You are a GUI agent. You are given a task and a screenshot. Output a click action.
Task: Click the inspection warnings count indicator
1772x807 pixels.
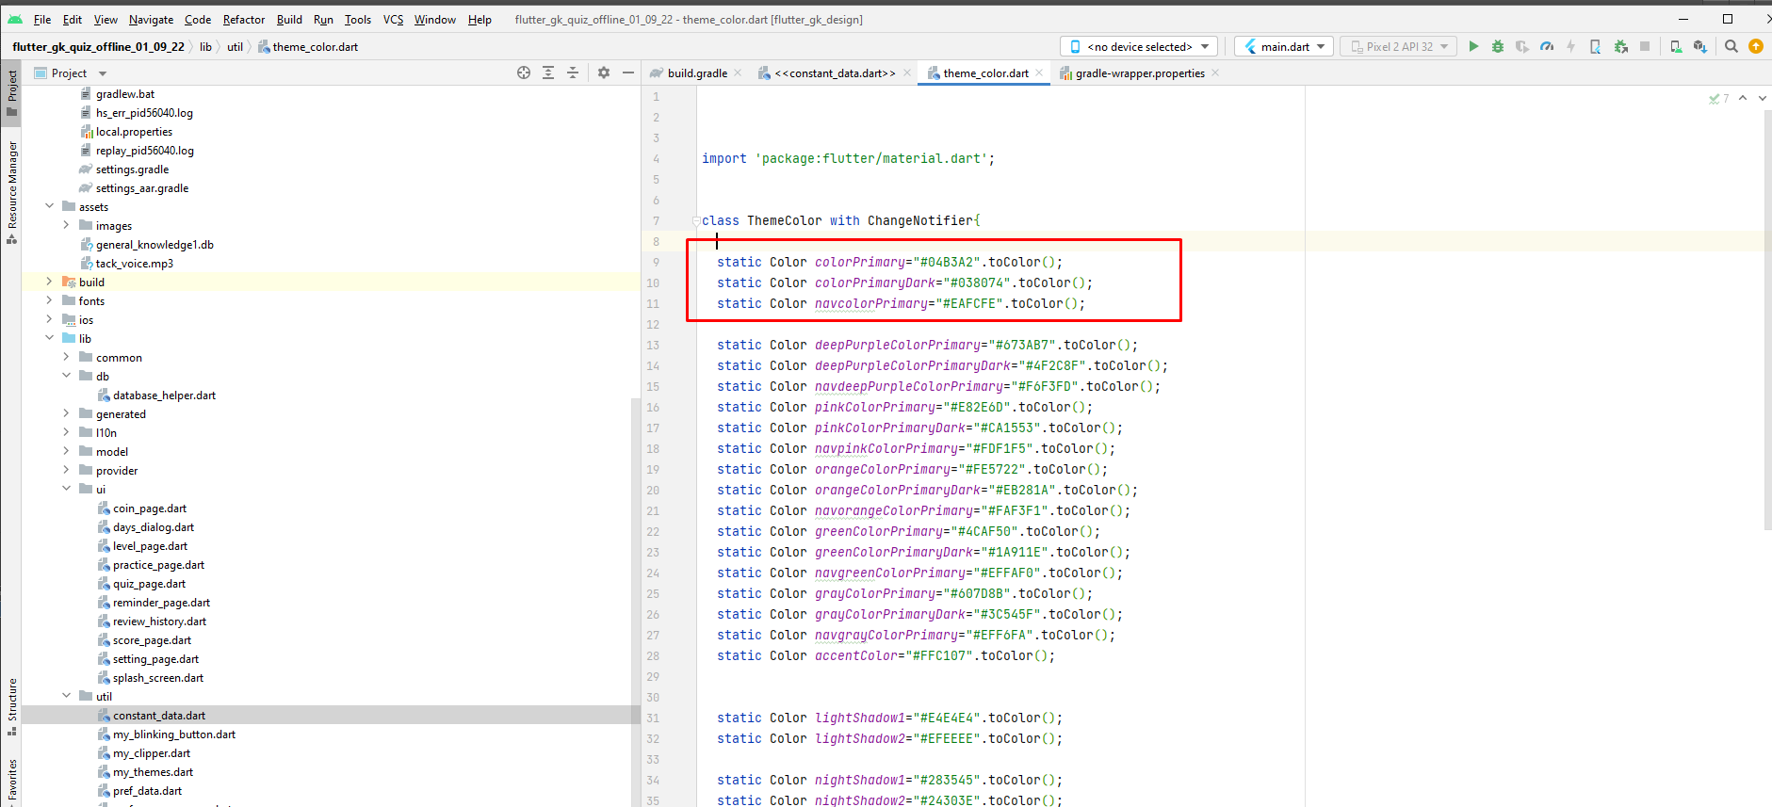click(x=1719, y=98)
